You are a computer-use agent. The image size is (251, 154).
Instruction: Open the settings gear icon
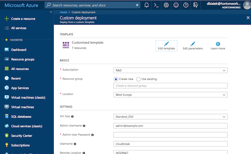pos(166,5)
